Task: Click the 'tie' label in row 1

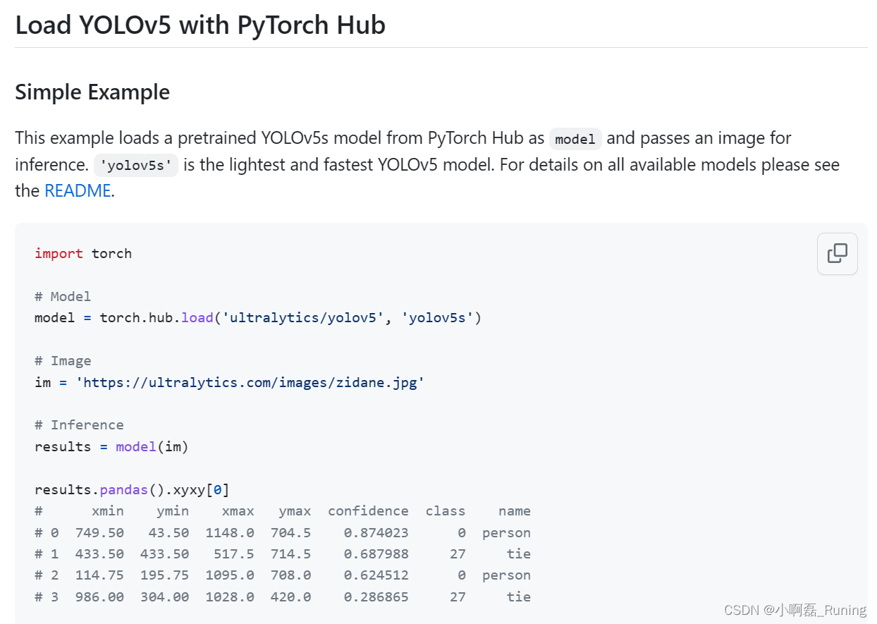Action: 518,553
